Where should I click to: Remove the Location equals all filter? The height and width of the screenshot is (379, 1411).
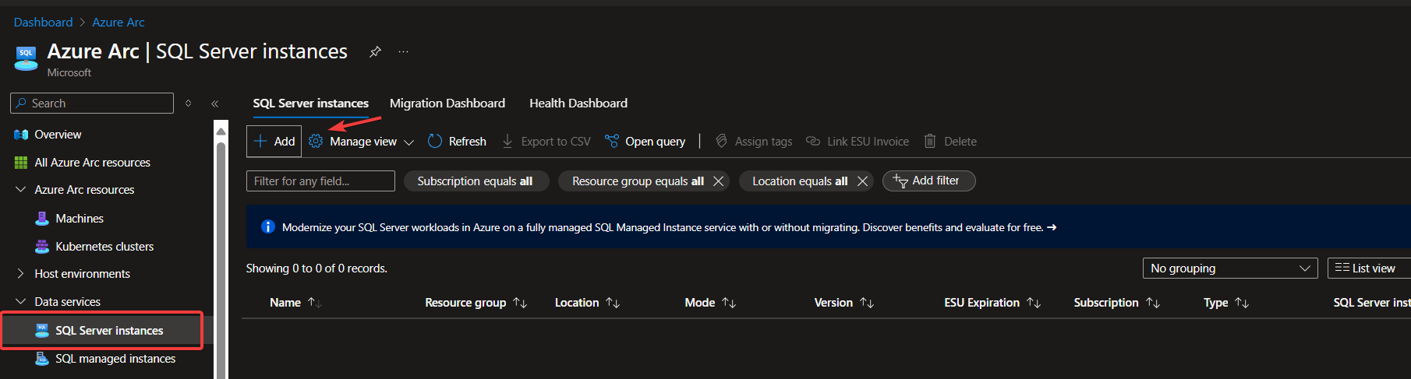862,181
